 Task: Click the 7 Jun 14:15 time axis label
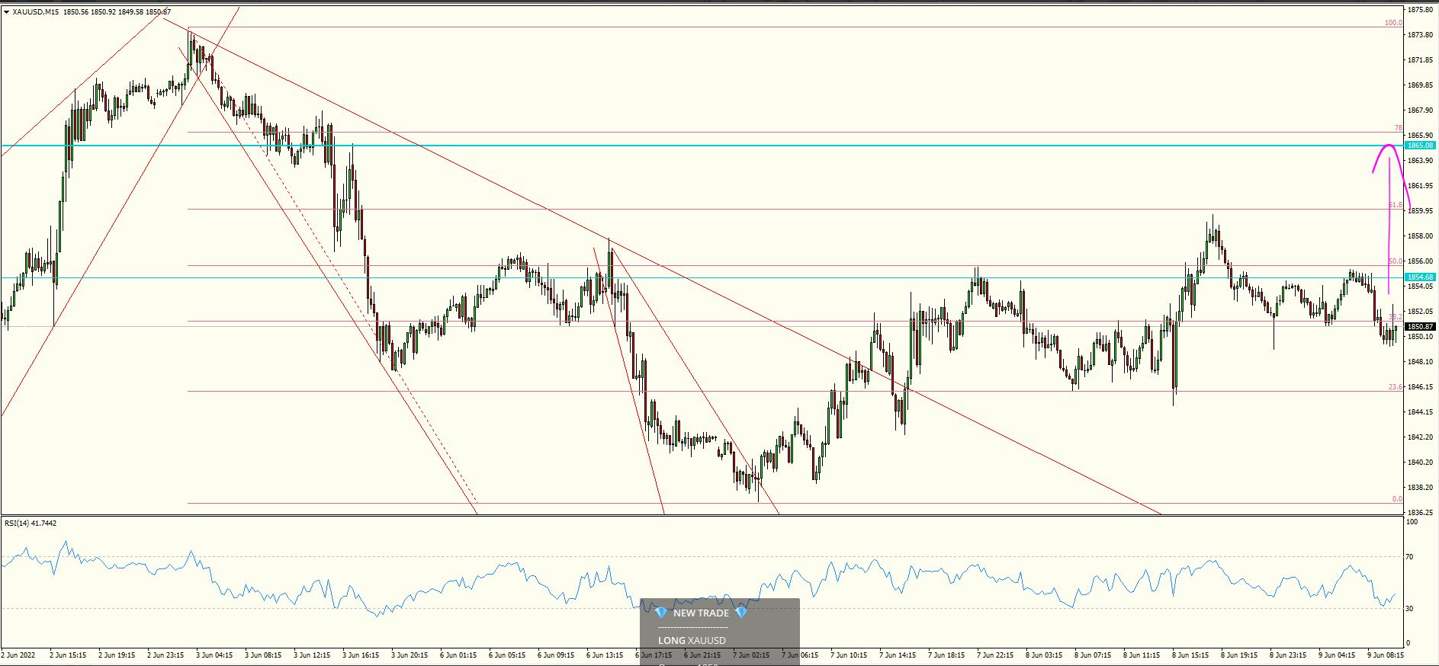click(898, 655)
